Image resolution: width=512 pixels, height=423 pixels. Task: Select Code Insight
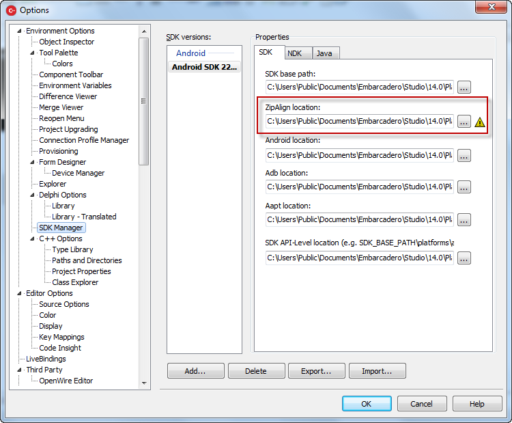point(60,348)
